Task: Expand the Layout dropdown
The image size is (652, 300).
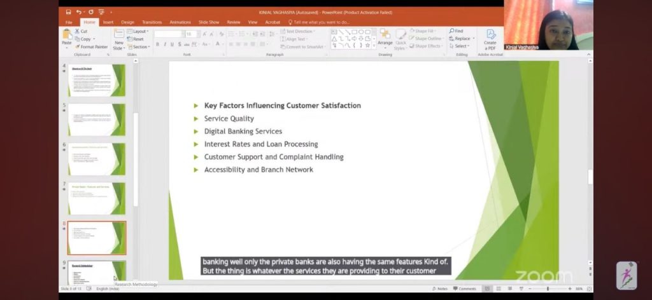Action: [139, 31]
